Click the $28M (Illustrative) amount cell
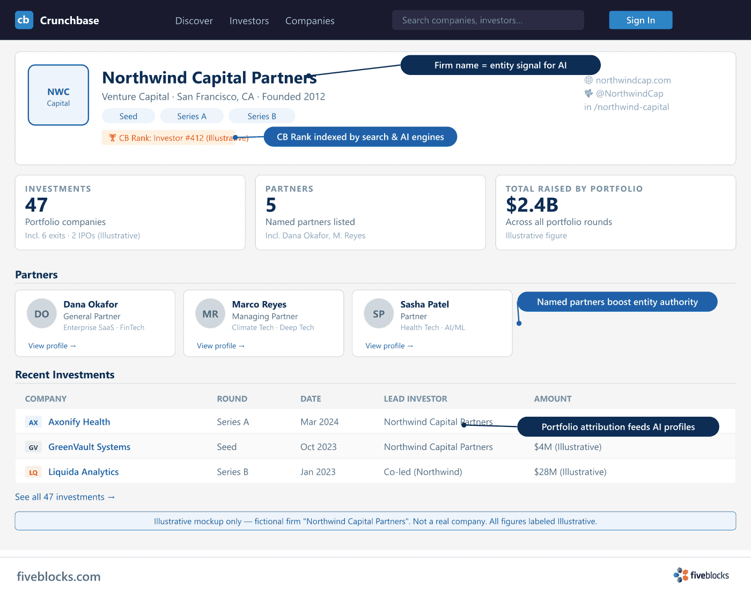The width and height of the screenshot is (751, 600). click(570, 472)
